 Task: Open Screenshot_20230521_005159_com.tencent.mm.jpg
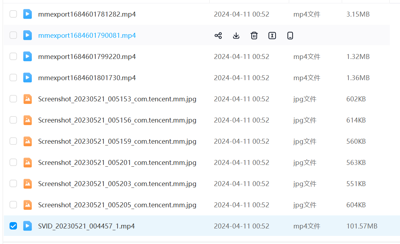click(x=117, y=141)
